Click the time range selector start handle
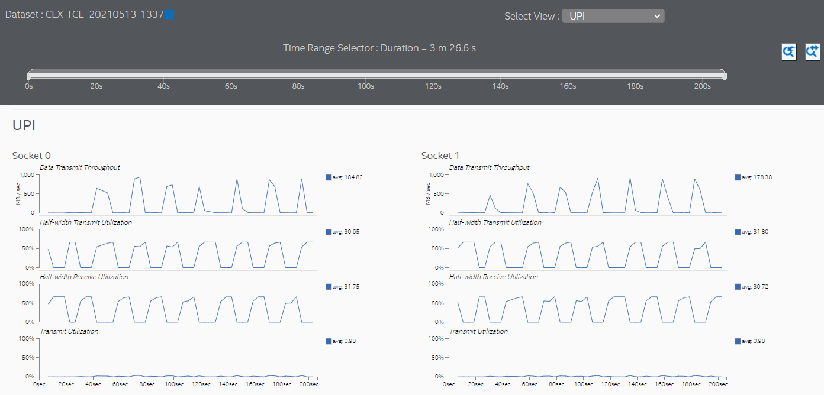 tap(29, 75)
